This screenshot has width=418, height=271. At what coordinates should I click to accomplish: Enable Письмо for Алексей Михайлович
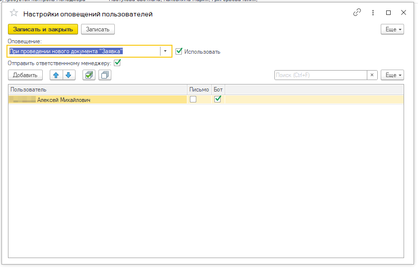click(193, 99)
